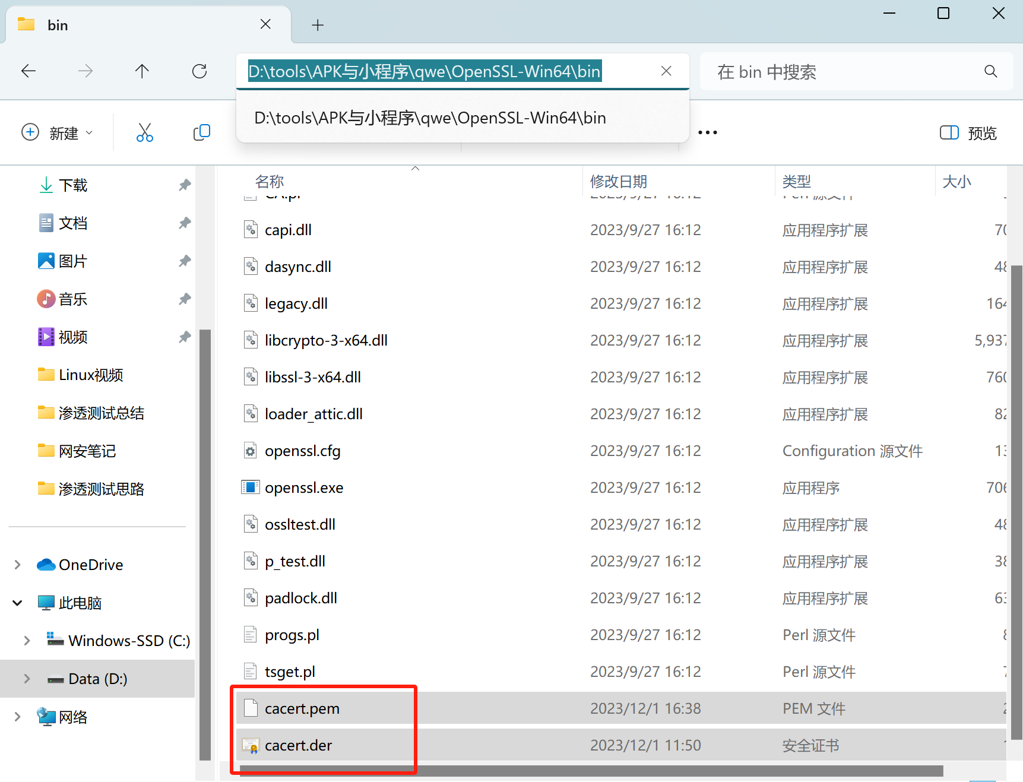The width and height of the screenshot is (1023, 782).
Task: Expand the Data (D:) drive
Action: 27,679
